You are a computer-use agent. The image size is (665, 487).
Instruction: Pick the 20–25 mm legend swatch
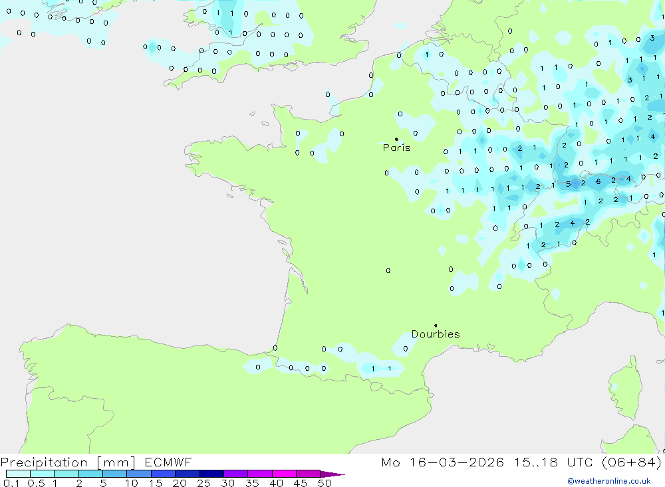pos(187,474)
